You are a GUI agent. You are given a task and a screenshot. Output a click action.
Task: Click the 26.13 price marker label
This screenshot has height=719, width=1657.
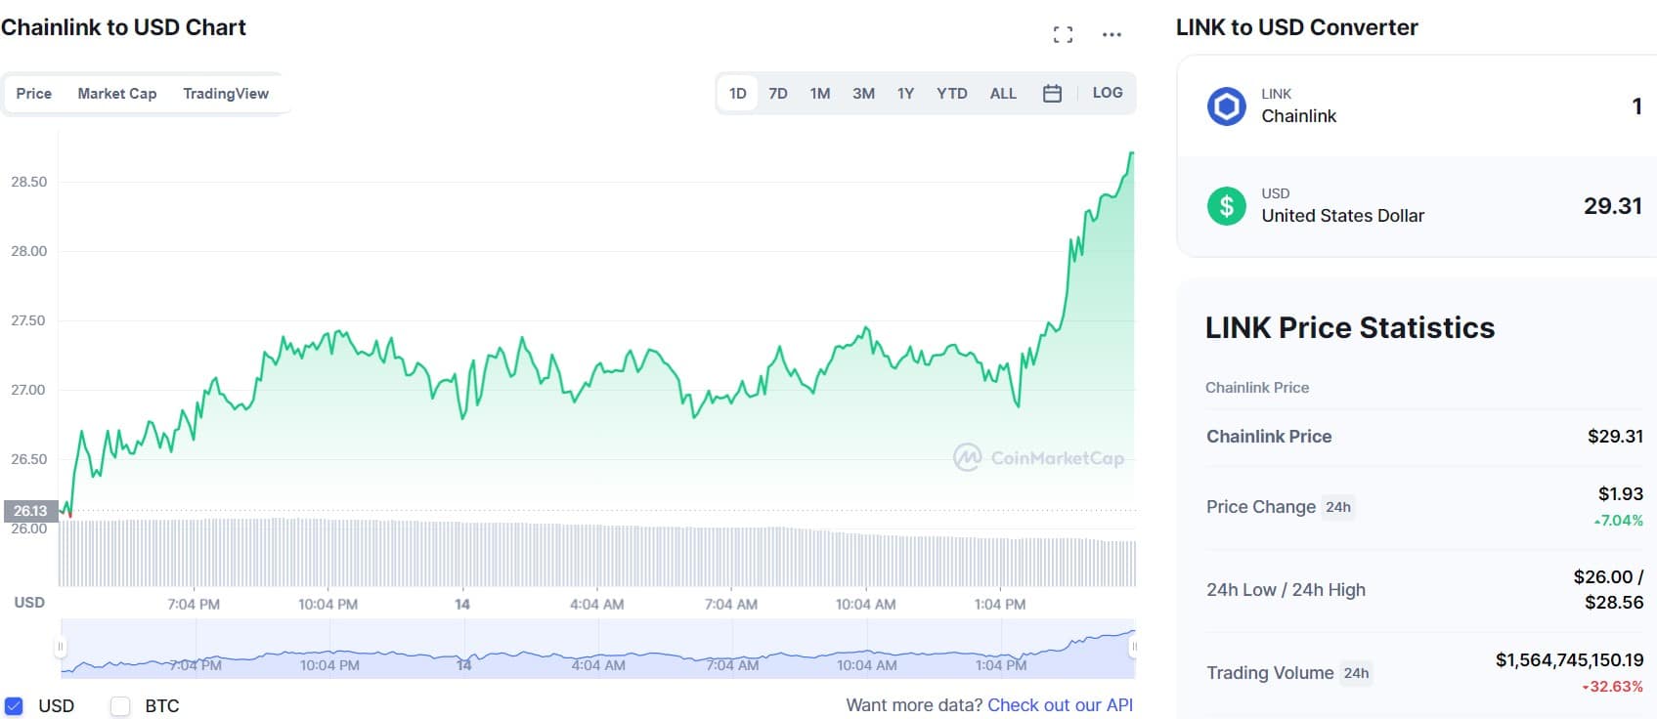coord(30,511)
